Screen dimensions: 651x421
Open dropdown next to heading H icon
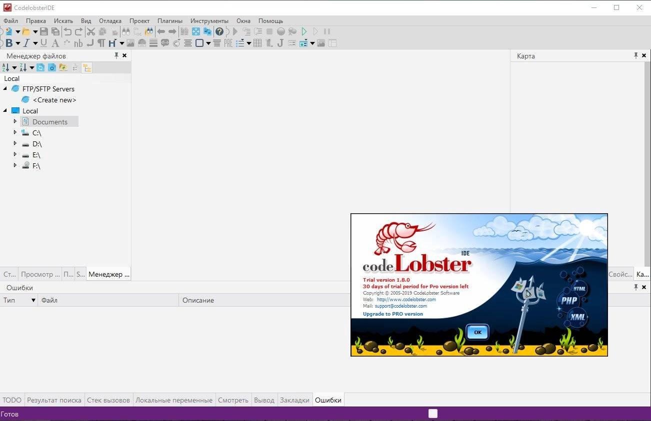(x=121, y=43)
